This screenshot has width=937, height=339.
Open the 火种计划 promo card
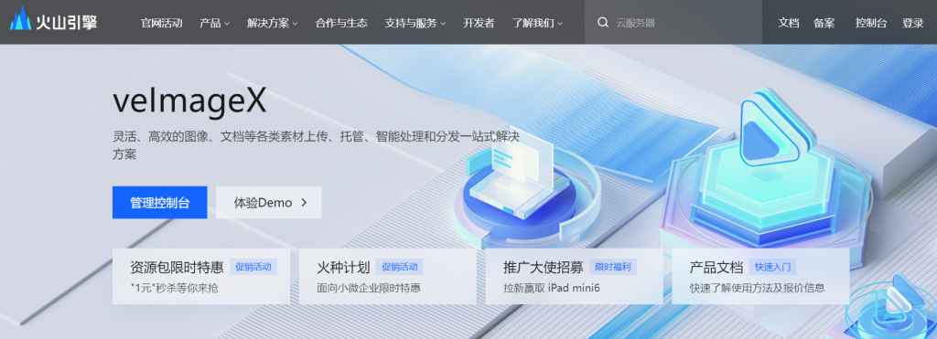coord(388,276)
